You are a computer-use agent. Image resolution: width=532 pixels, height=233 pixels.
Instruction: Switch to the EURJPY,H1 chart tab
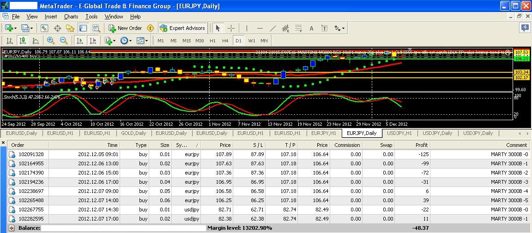click(x=324, y=133)
